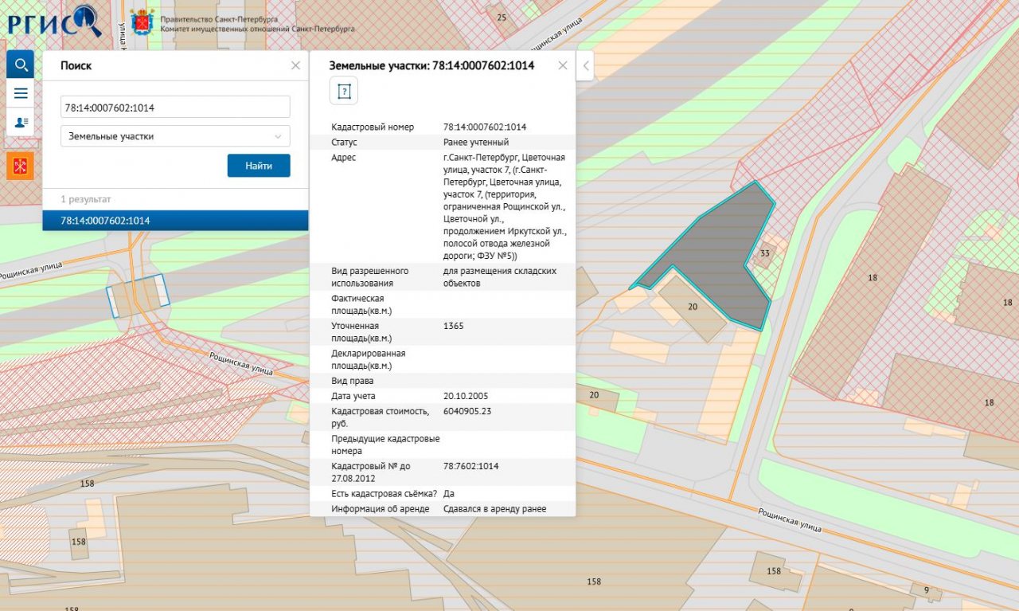Open the user account sidebar icon

coord(21,122)
